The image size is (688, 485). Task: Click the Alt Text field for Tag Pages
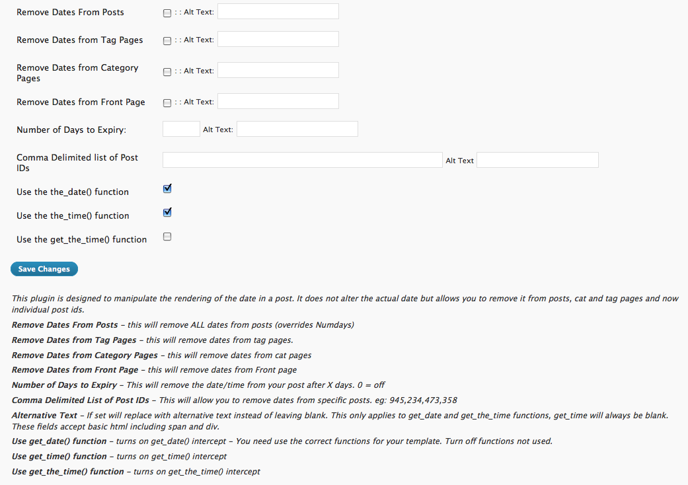click(278, 39)
